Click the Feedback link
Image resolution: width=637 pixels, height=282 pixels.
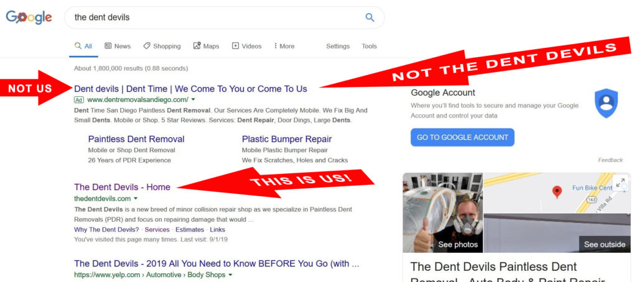click(x=610, y=160)
